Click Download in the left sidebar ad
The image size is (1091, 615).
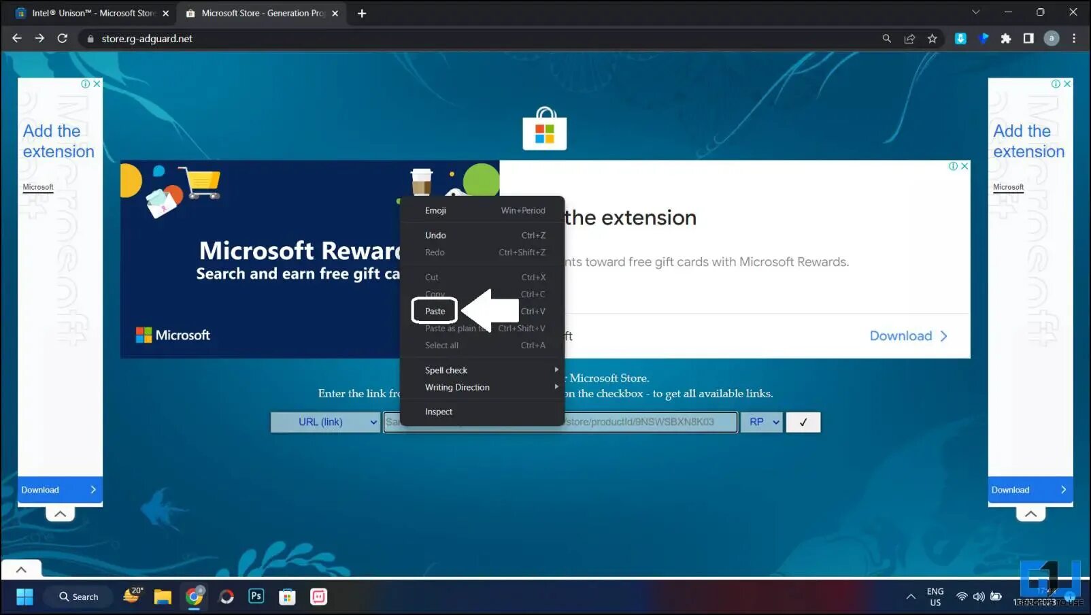point(60,490)
